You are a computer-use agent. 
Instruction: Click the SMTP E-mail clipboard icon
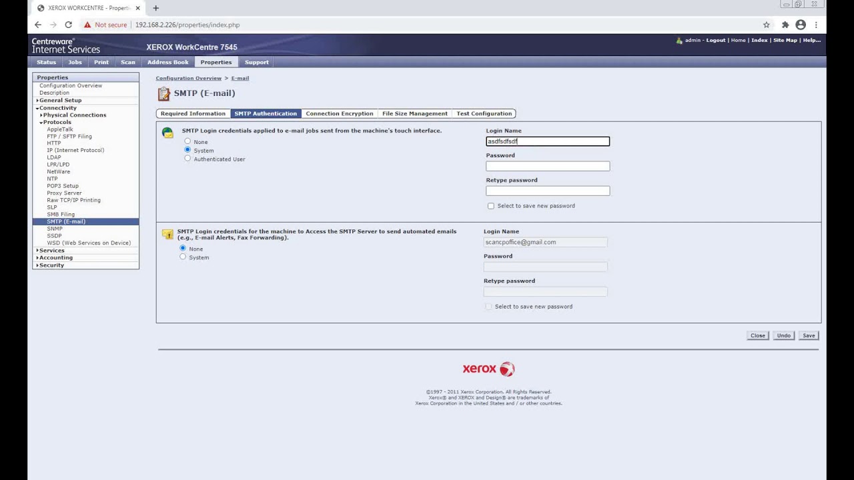click(x=163, y=93)
